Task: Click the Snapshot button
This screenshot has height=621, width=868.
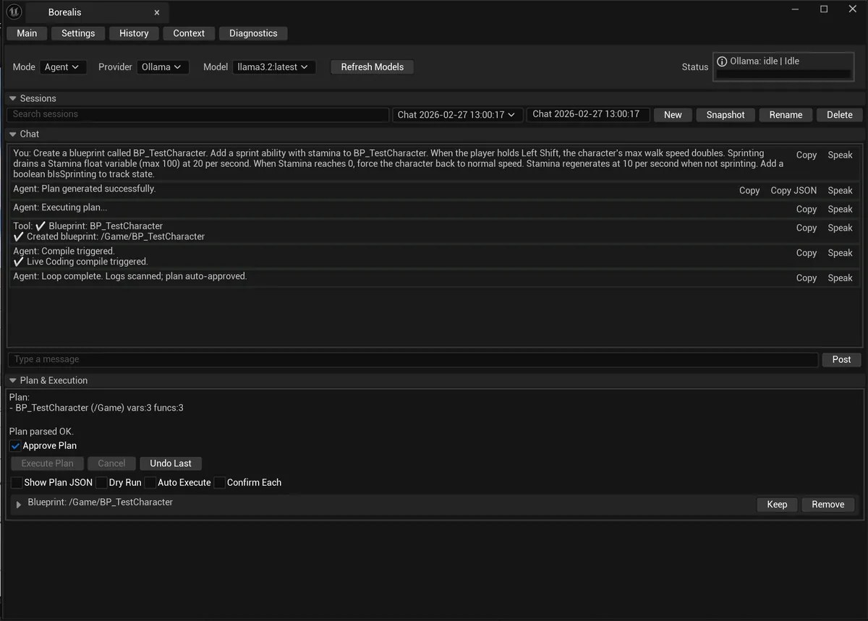Action: pyautogui.click(x=726, y=114)
